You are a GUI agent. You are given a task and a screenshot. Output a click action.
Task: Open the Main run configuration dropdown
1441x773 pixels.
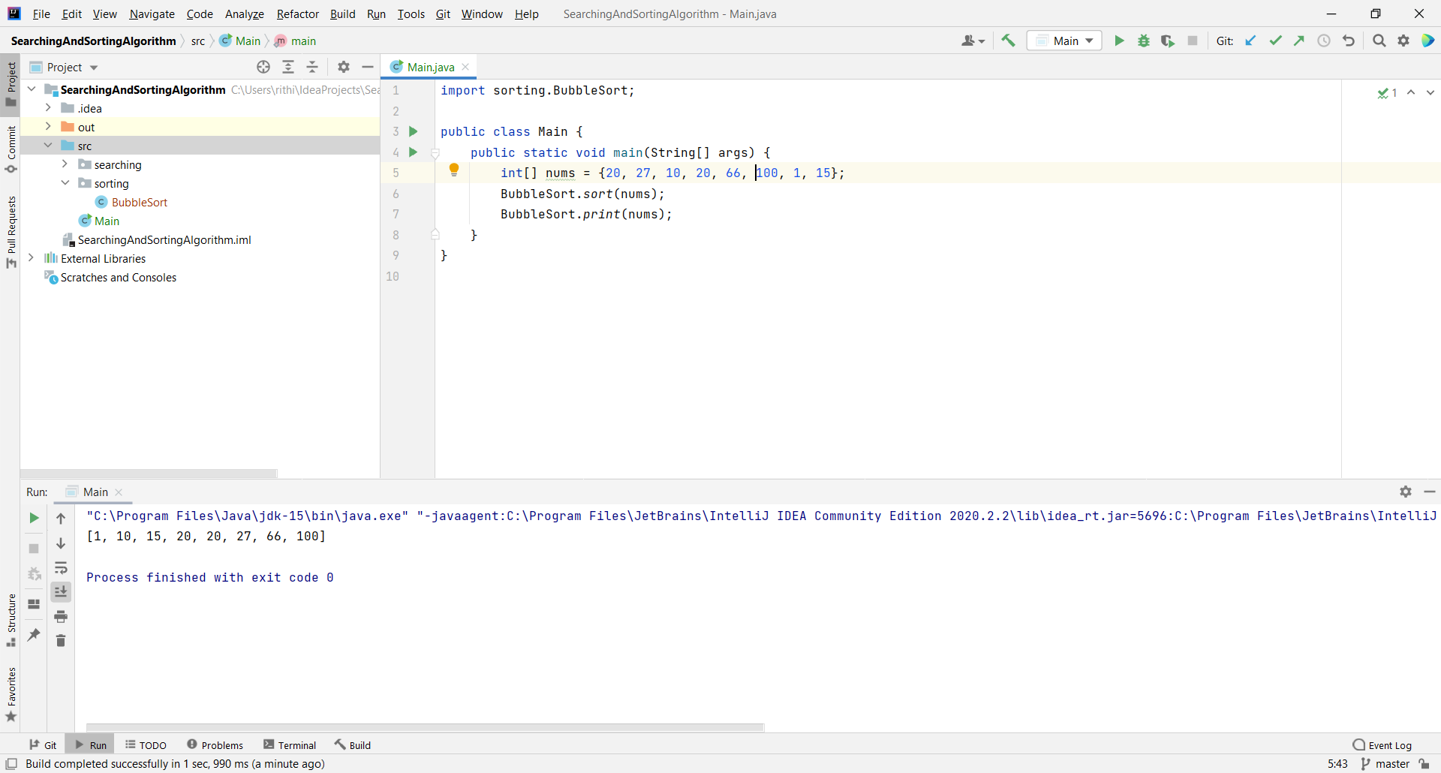click(x=1064, y=41)
